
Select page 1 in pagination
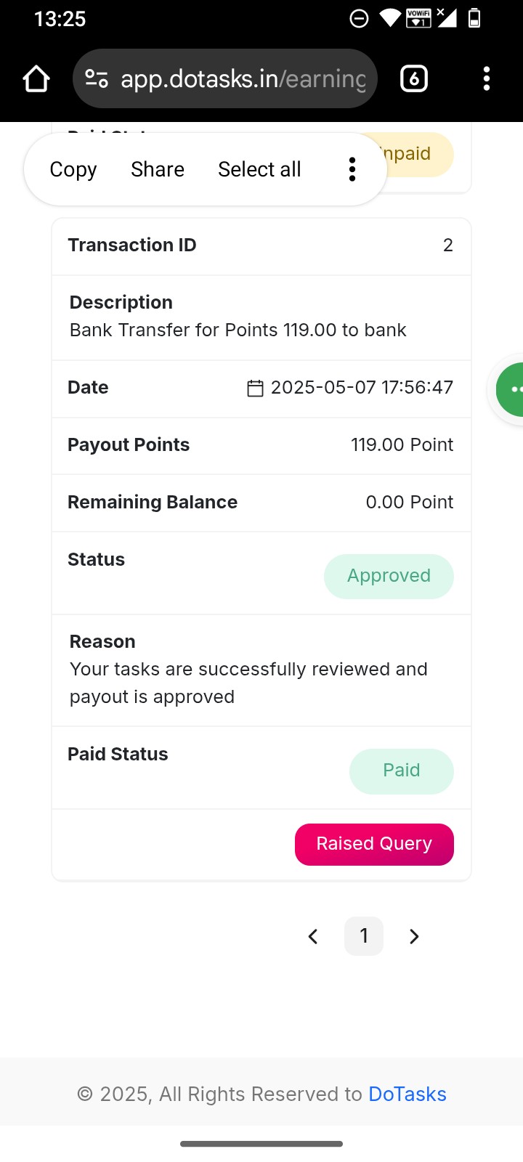pyautogui.click(x=364, y=936)
